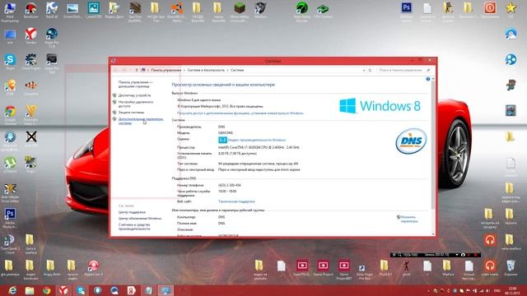Expand the address bar history dropdown
The width and height of the screenshot is (527, 296).
[364, 71]
